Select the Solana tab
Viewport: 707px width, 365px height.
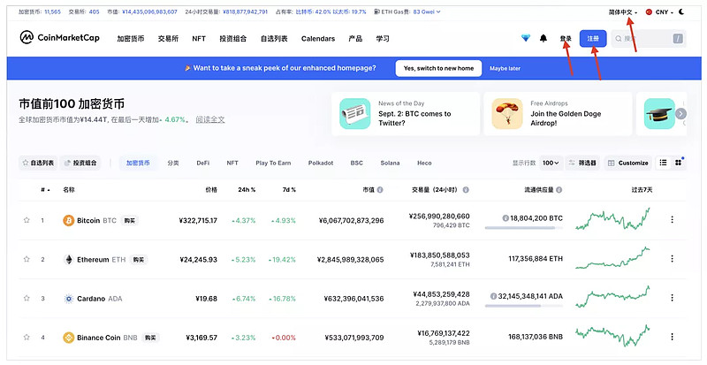coord(390,163)
